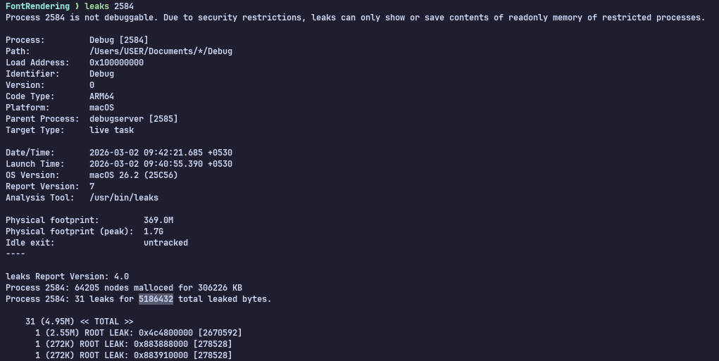Click the FontRendering prompt directory name

[37, 6]
